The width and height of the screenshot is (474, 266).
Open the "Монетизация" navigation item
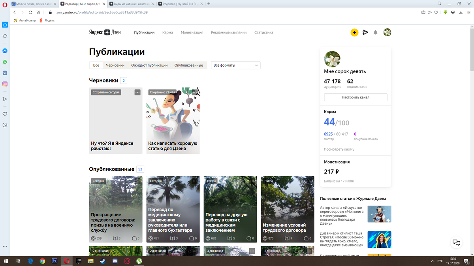tap(192, 32)
